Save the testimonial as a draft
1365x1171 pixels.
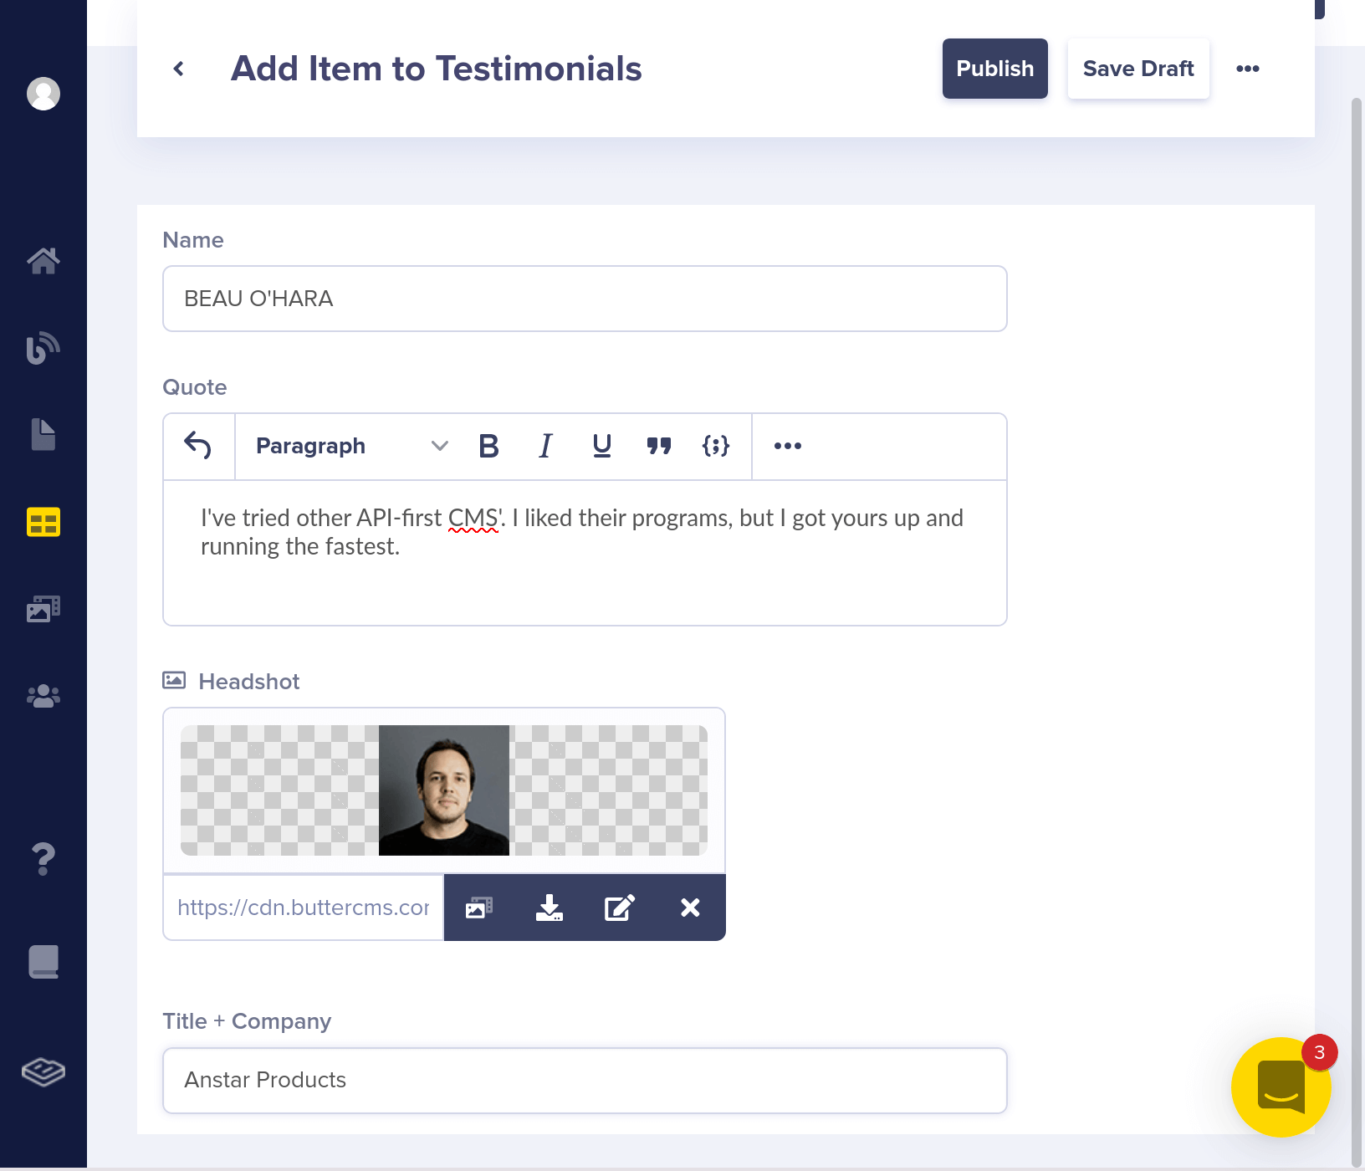[1138, 69]
